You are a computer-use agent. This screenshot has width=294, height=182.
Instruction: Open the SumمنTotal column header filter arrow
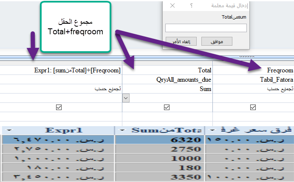(123, 130)
